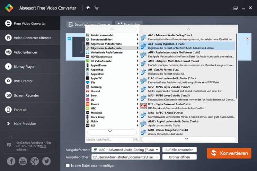The image size is (257, 171).
Task: Click 'Auf alle anwenden' button
Action: click(179, 150)
